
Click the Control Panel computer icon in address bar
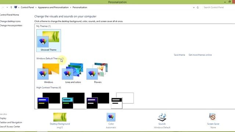(x=15, y=7)
